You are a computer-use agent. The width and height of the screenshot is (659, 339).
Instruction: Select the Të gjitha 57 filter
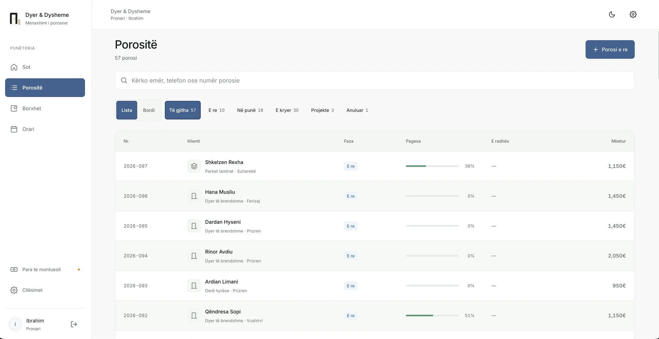pyautogui.click(x=183, y=110)
